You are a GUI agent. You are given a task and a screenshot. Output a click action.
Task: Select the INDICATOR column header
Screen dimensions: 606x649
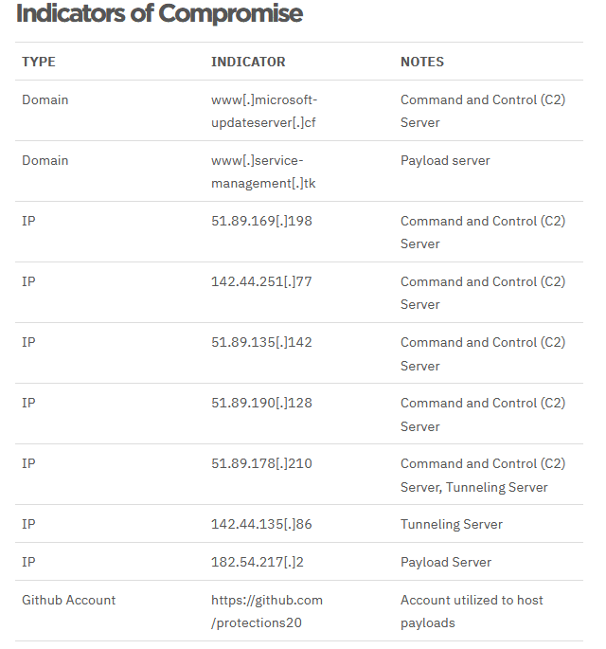(x=248, y=62)
